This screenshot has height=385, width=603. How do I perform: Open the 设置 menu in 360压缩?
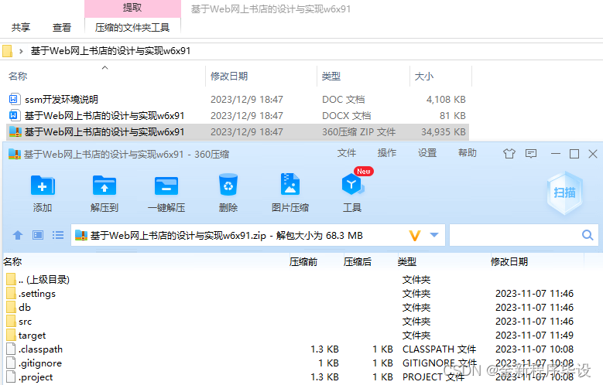(427, 153)
